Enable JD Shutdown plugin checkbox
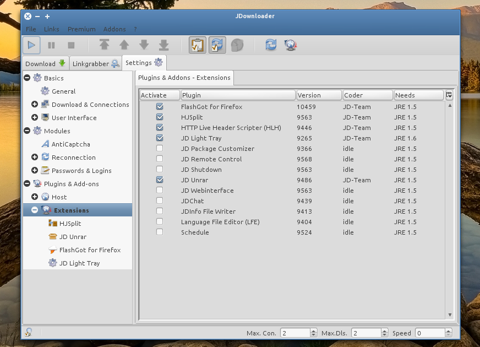This screenshot has width=480, height=347. (160, 169)
